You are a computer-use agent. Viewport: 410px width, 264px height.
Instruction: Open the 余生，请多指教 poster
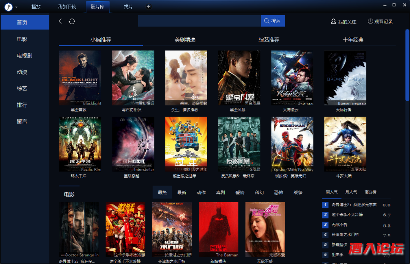point(186,78)
